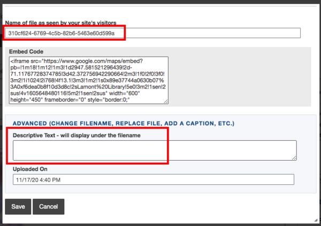
Task: Click inside the Embed Code text area
Action: 88,80
